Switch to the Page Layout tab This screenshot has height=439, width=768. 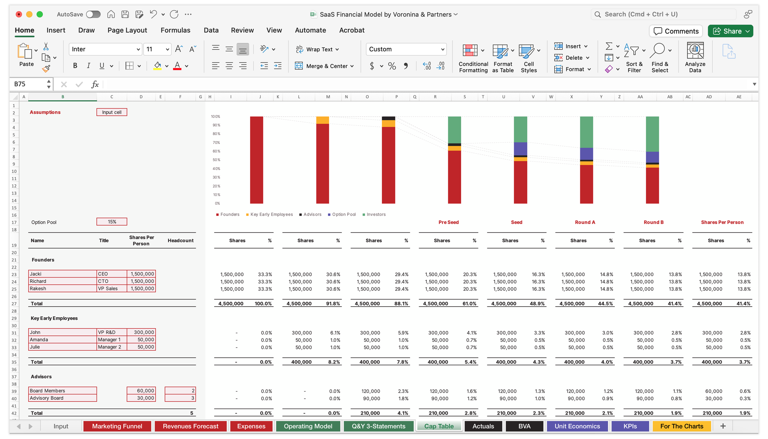127,30
